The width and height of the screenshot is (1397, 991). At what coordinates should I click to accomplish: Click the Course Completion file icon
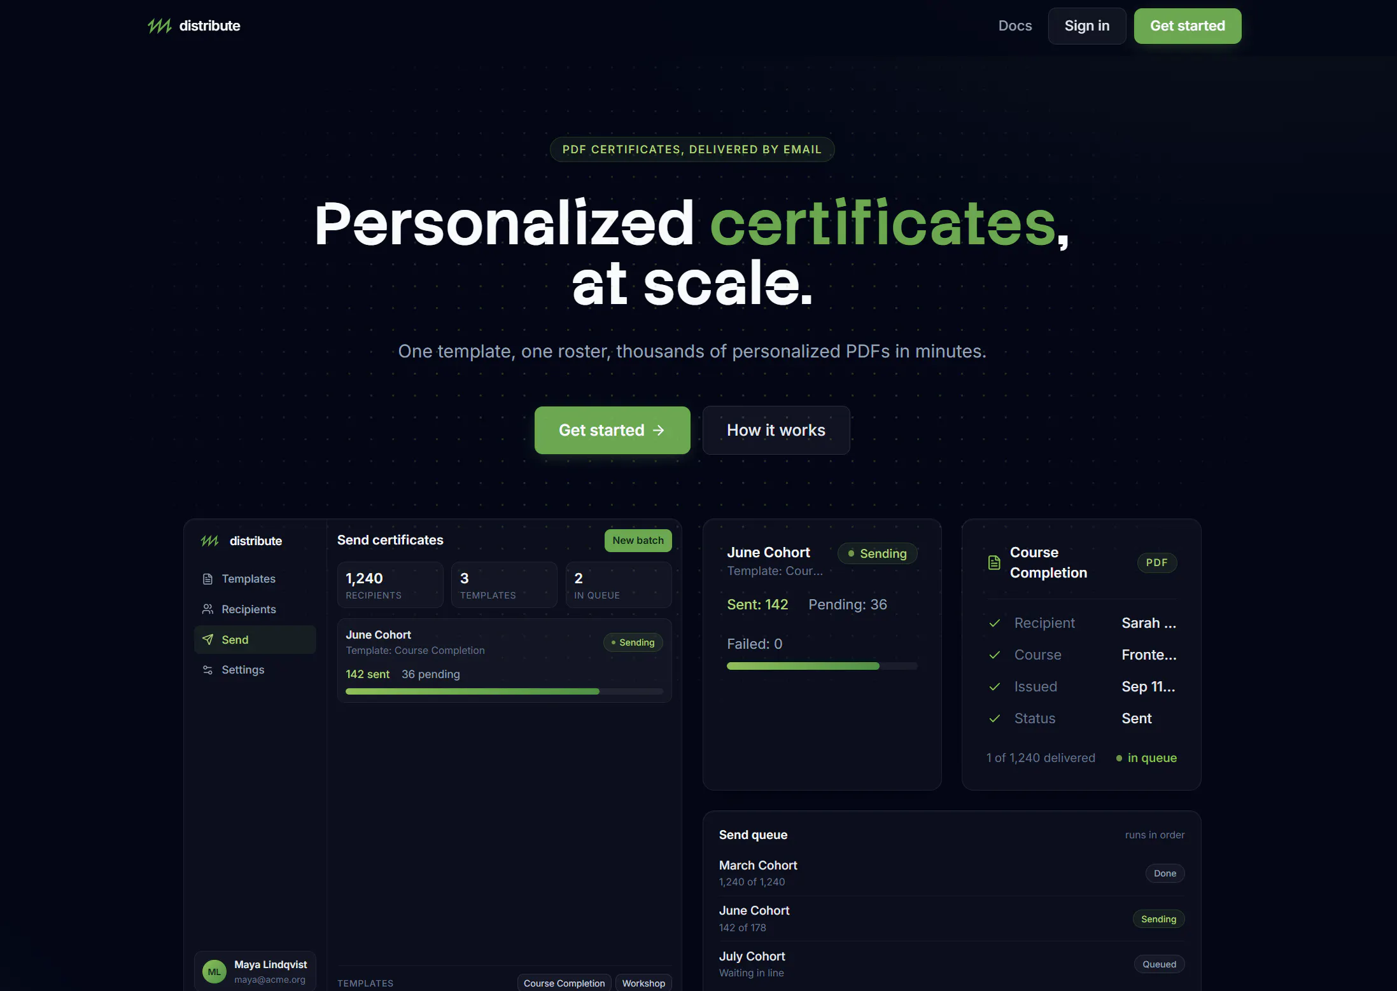(994, 563)
